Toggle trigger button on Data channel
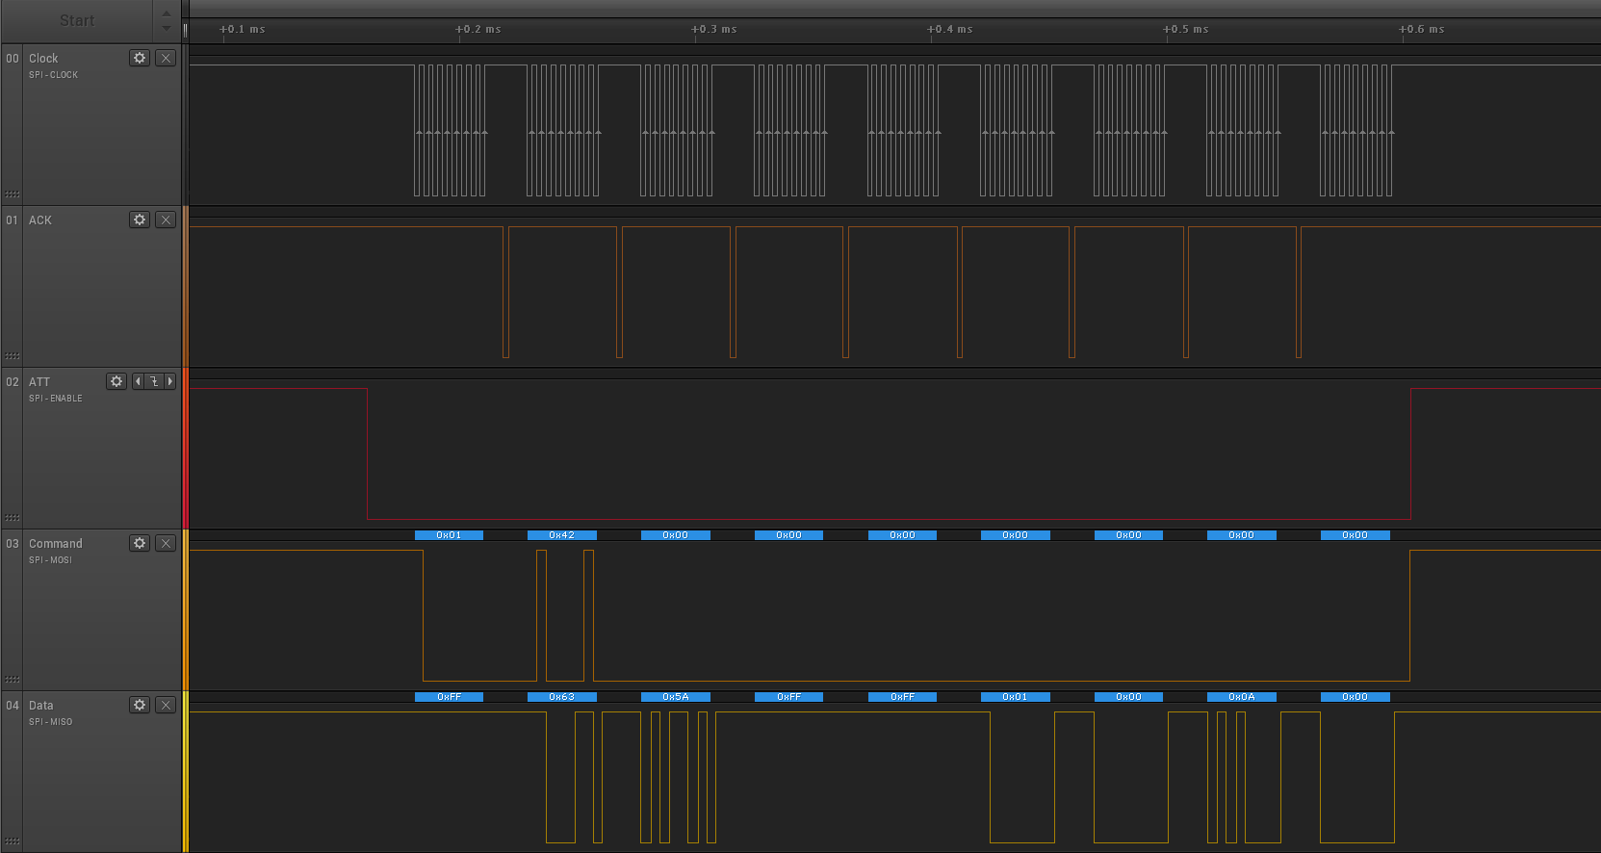1601x853 pixels. tap(166, 705)
